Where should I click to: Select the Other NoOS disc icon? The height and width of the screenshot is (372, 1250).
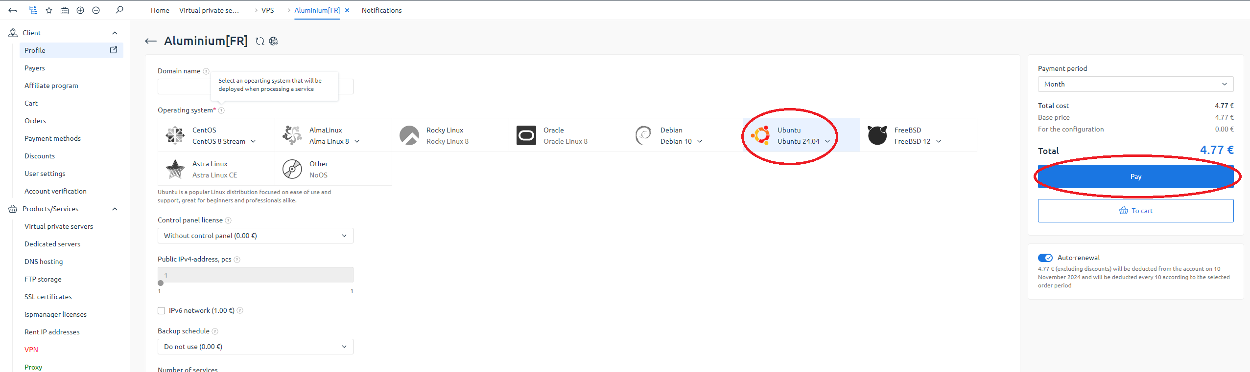pyautogui.click(x=292, y=169)
